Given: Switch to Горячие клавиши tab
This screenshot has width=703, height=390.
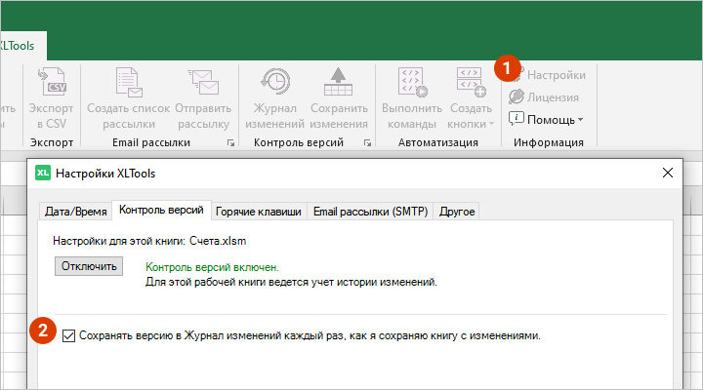Looking at the screenshot, I should click(258, 212).
